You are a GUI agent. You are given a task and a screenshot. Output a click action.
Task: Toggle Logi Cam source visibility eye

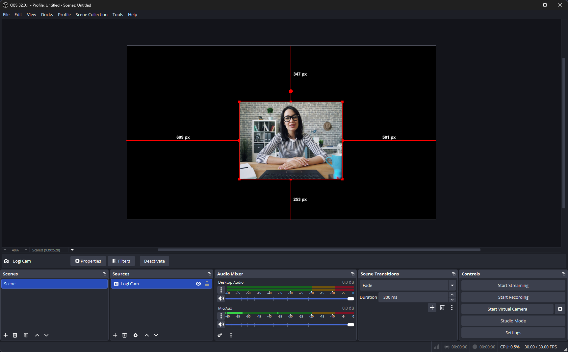[x=198, y=284]
